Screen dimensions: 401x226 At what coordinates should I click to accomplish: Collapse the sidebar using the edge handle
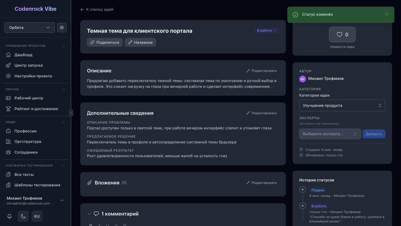pos(71,113)
